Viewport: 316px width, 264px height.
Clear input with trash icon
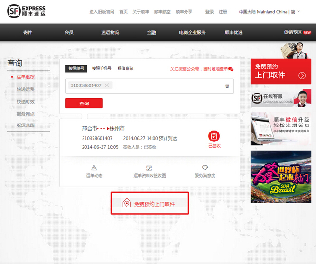(227, 86)
